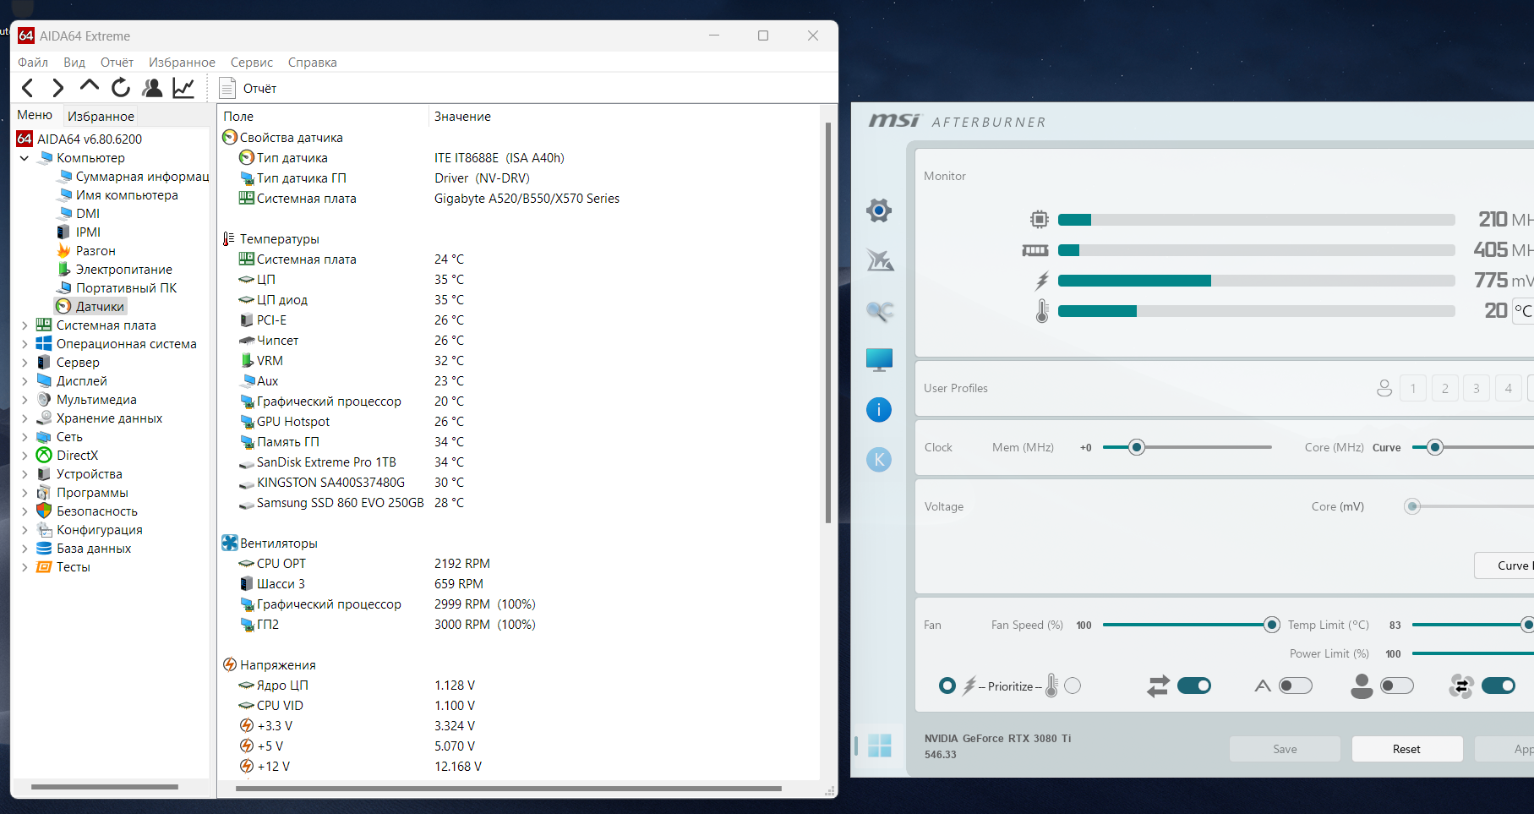Go back using AIDA64 back arrow

28,88
